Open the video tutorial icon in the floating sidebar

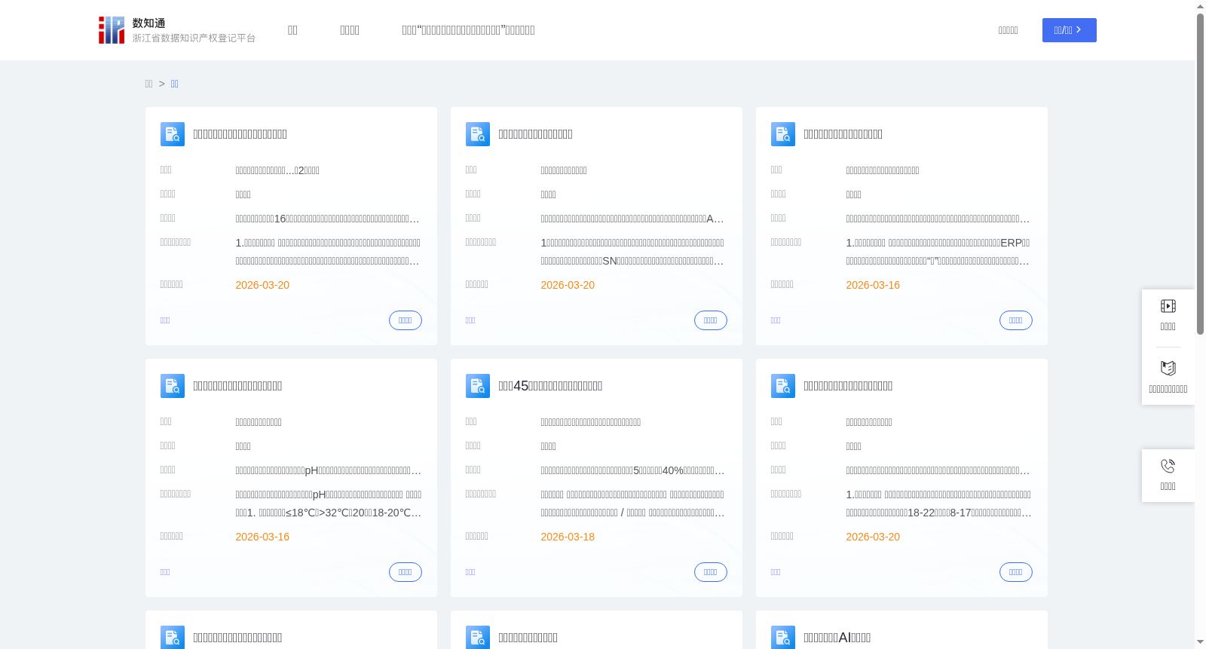[1168, 306]
